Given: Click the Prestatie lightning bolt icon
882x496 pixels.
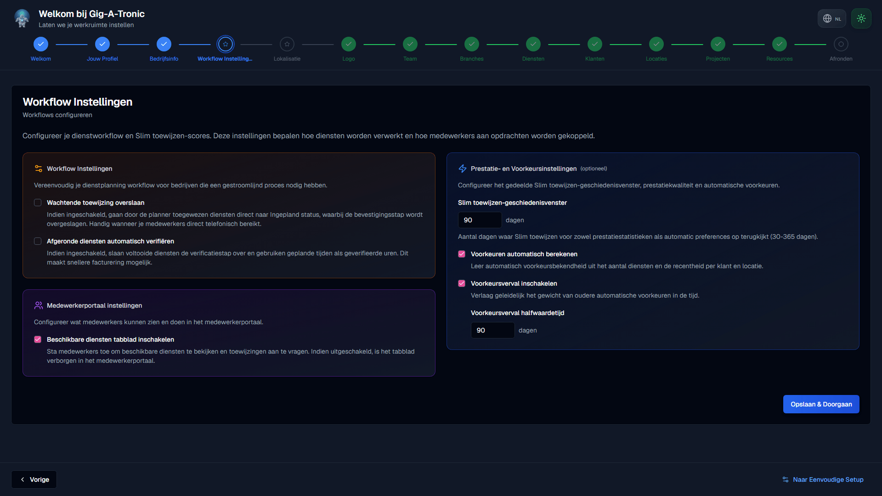Looking at the screenshot, I should click(463, 169).
